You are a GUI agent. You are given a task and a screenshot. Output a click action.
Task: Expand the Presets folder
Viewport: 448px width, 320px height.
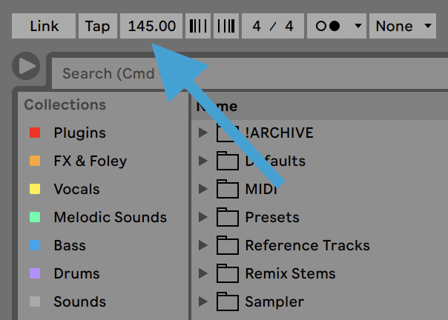coord(202,217)
